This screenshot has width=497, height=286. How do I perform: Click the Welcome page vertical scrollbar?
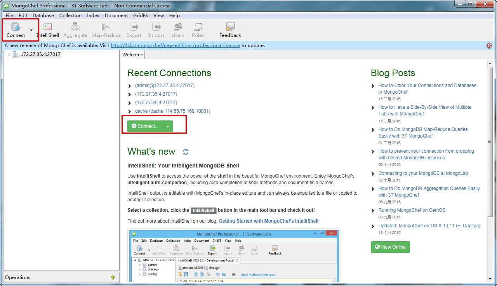pos(490,142)
